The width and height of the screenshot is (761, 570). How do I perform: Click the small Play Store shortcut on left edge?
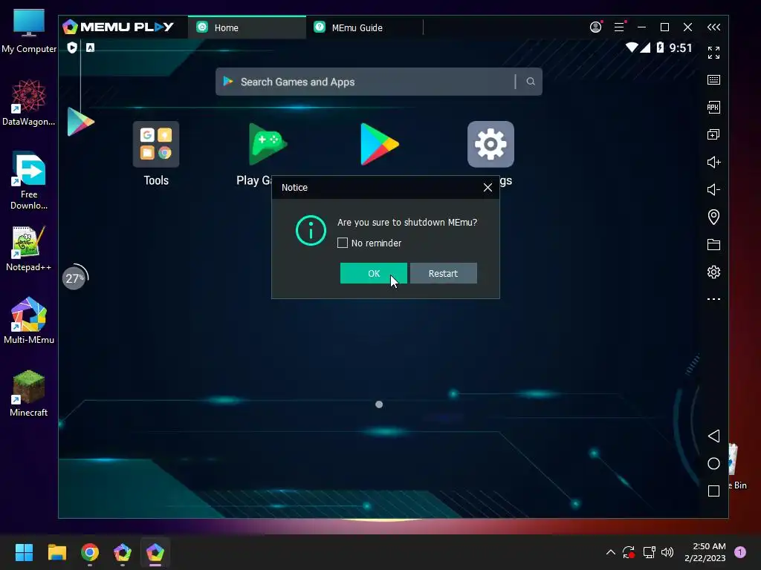tap(80, 122)
